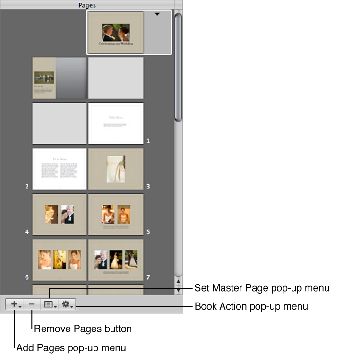Select page 1 title page thumbnail
The image size is (343, 356).
click(x=116, y=124)
